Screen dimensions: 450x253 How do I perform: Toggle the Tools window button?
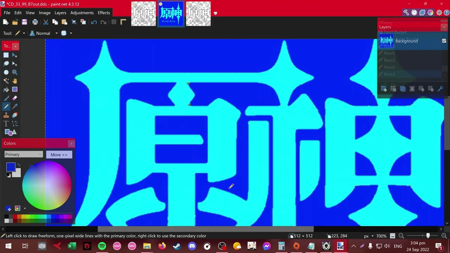click(x=406, y=13)
